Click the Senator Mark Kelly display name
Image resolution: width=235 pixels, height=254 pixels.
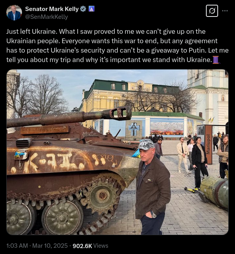[x=52, y=9]
